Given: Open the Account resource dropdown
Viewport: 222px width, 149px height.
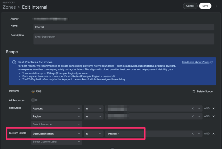Looking at the screenshot, I should click(x=56, y=109).
